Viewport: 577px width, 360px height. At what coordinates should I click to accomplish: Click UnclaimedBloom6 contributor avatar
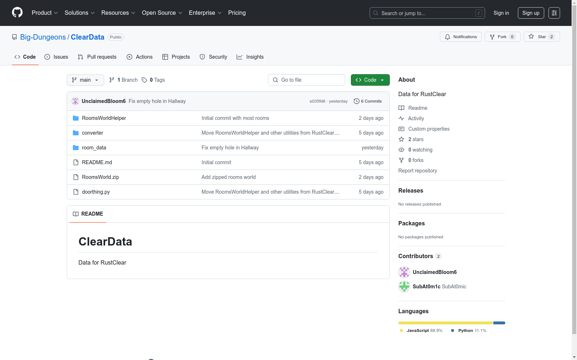(x=404, y=272)
